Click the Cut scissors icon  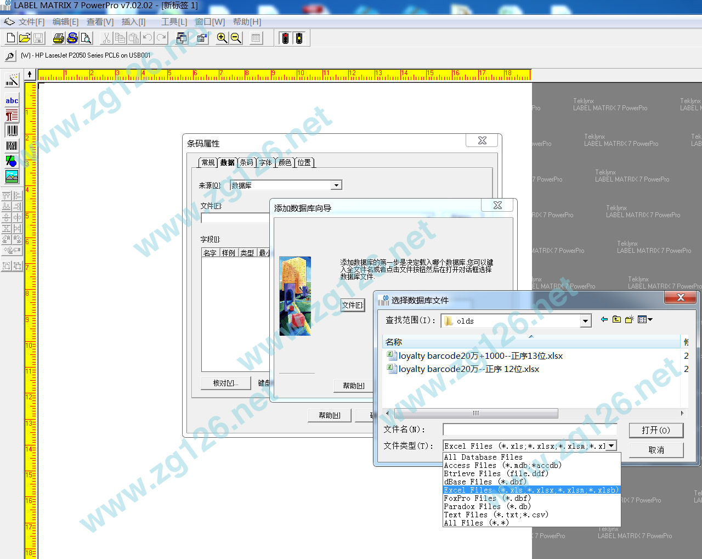[106, 38]
